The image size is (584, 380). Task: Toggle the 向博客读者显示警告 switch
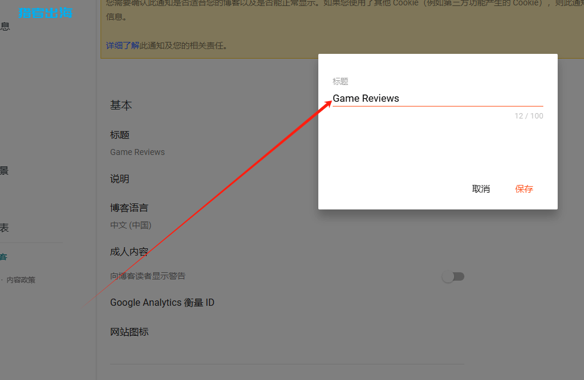454,276
